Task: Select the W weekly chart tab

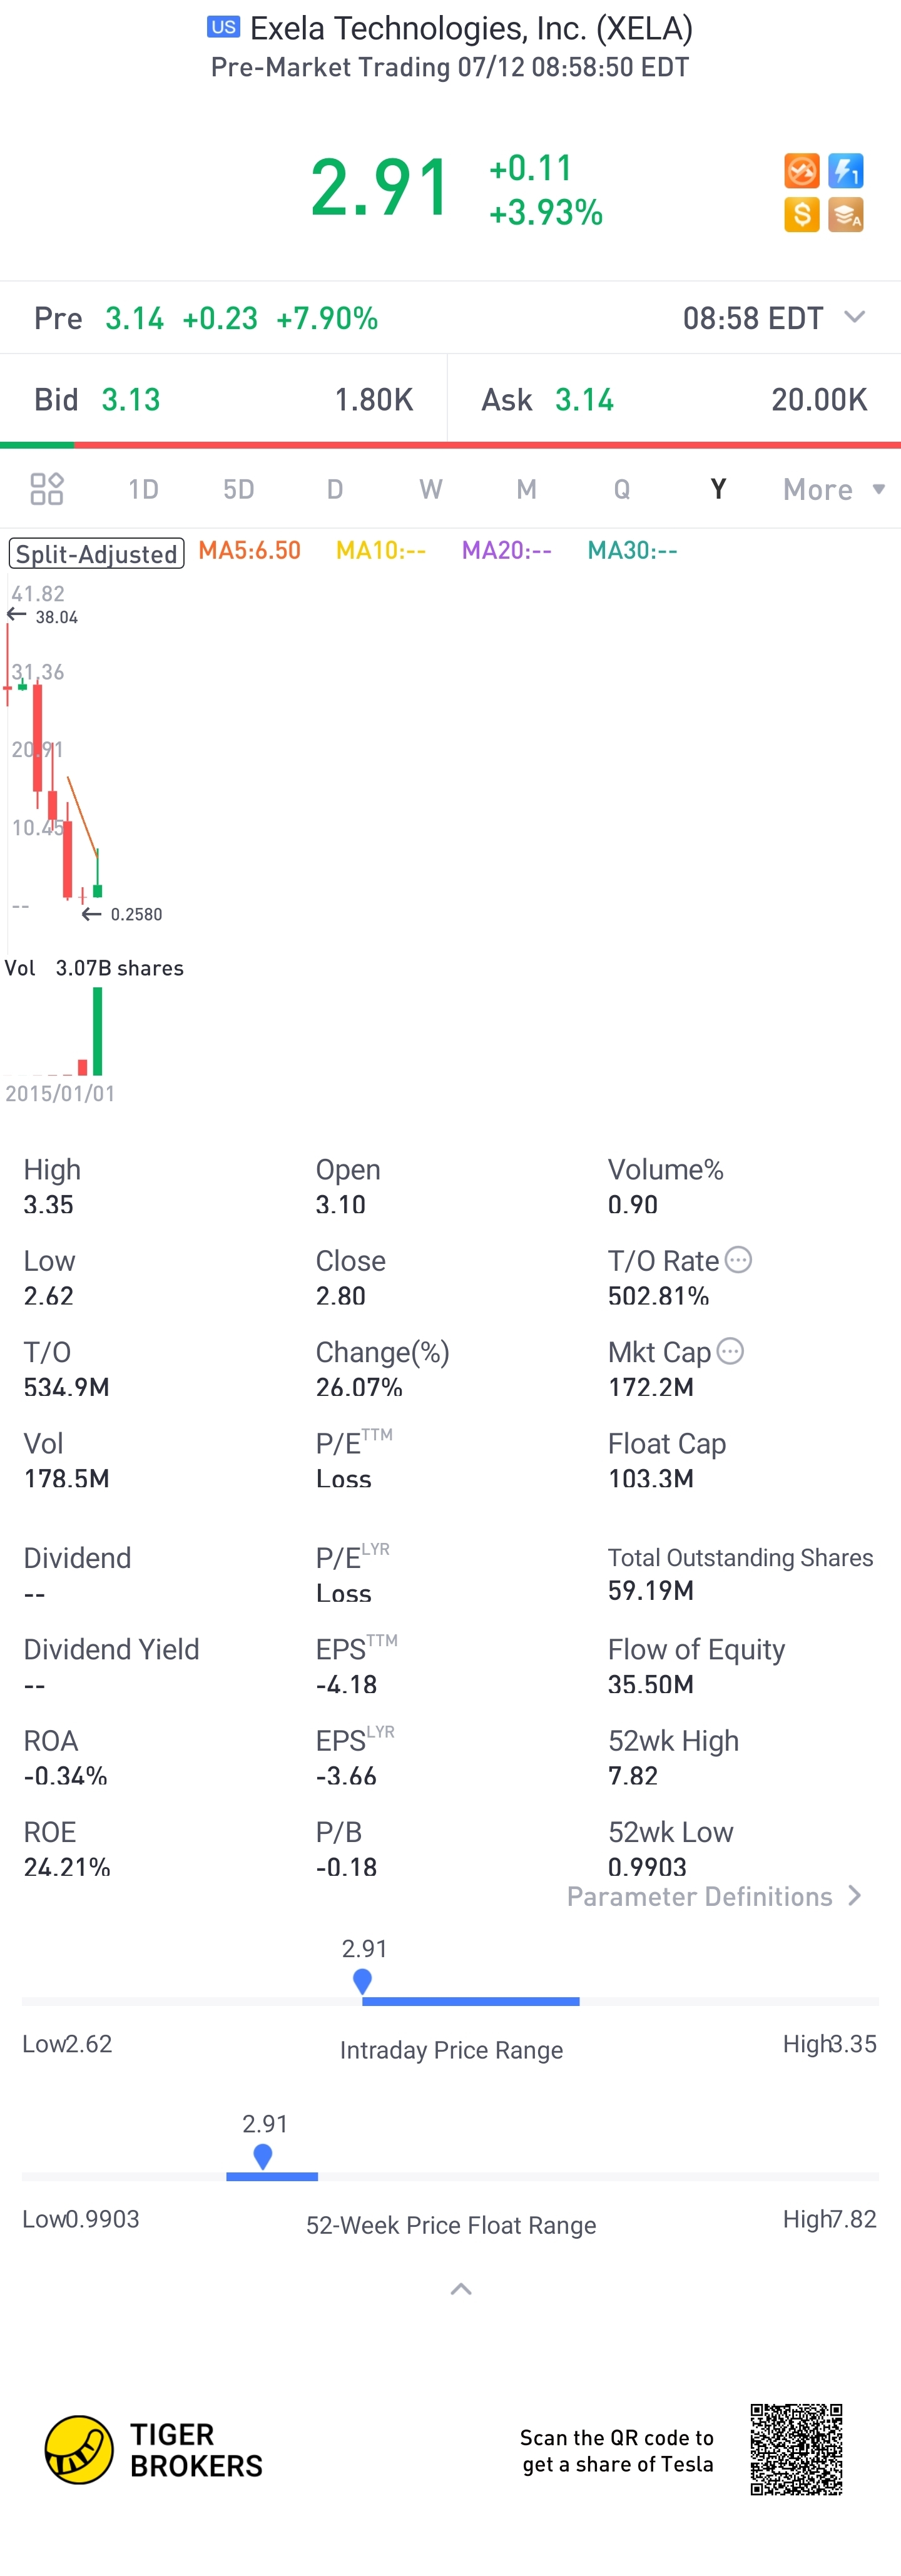Action: (x=430, y=489)
